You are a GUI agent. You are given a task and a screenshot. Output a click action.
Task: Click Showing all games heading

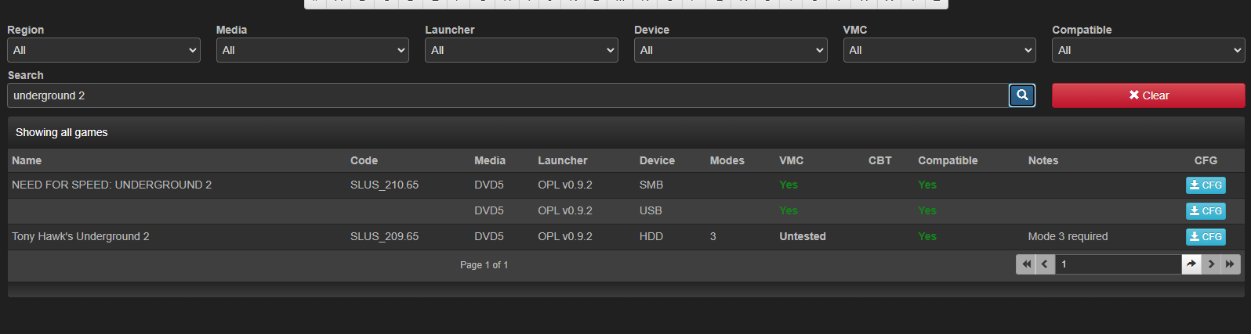point(62,133)
